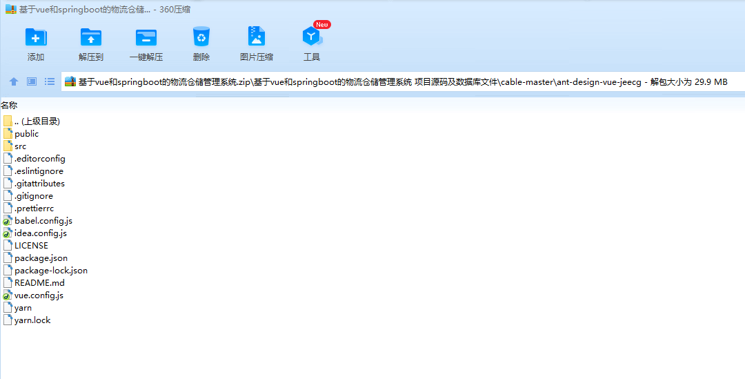Select the vue.config.js file
This screenshot has height=379, width=745.
coord(33,295)
